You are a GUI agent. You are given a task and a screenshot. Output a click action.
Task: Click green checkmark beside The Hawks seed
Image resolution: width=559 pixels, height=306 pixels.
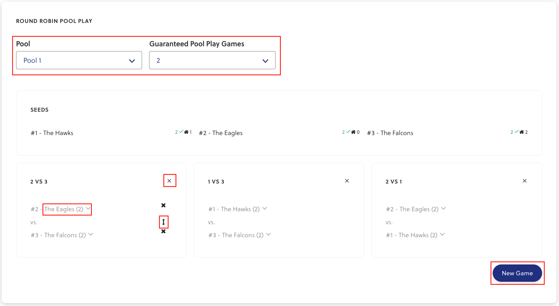pos(181,132)
